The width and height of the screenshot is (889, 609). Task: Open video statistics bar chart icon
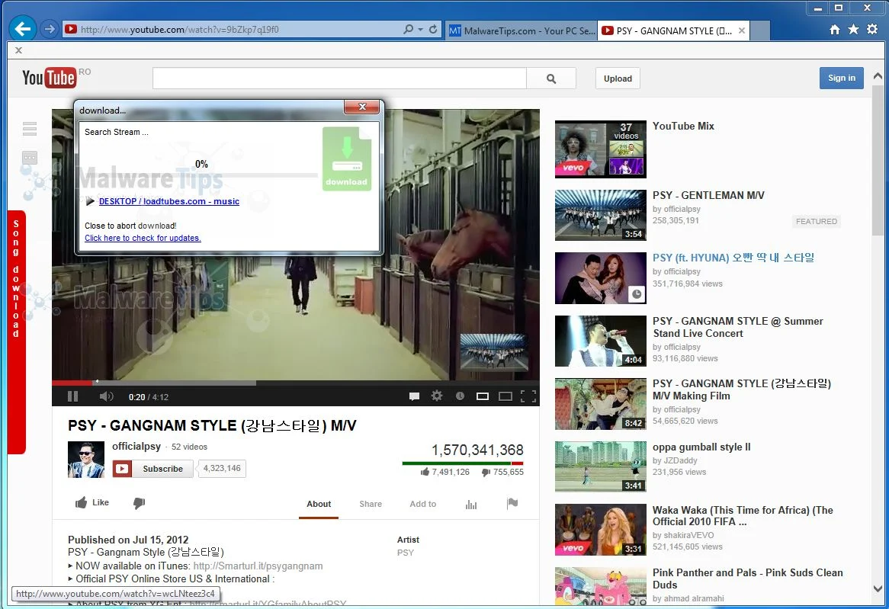point(471,504)
